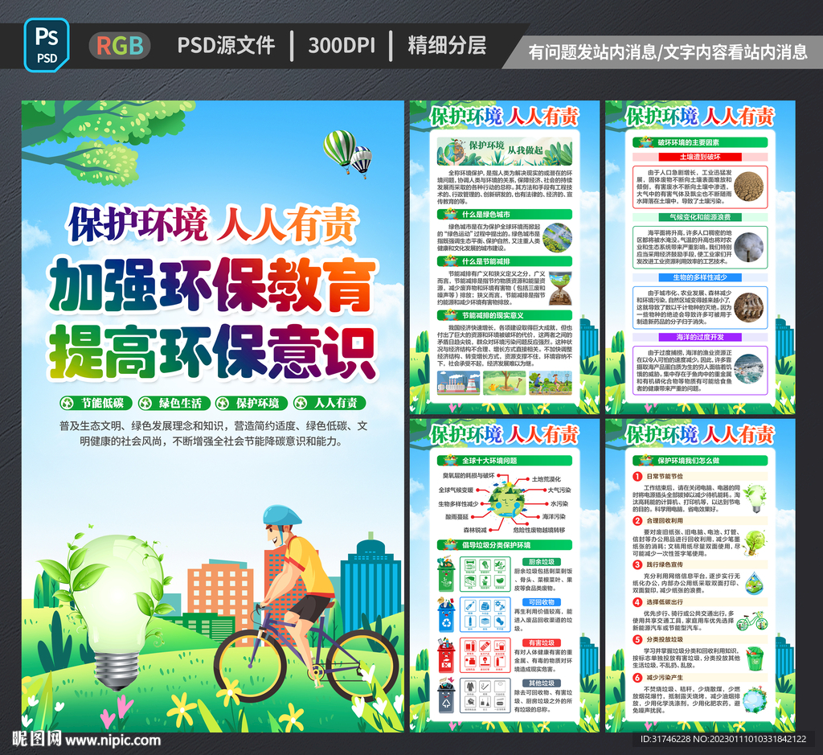Screen dimensions: 823x755
Task: Click the green bicycle icon beside 选择低碳出行
Action: [752, 621]
